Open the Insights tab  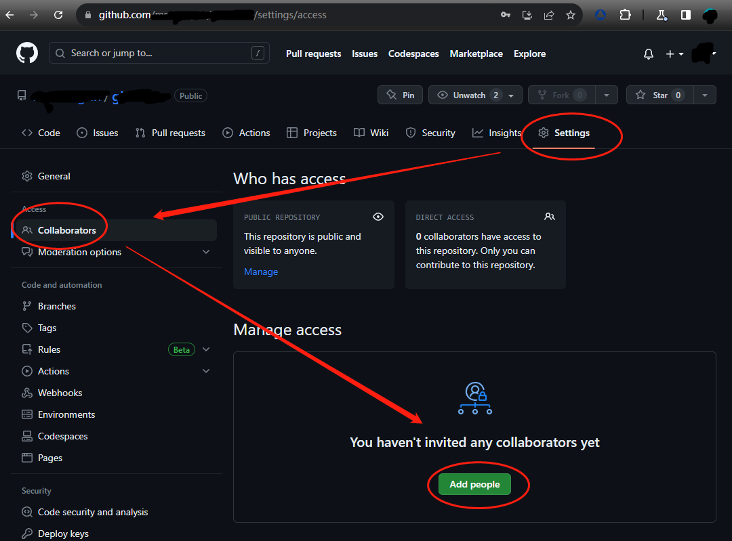pos(497,133)
